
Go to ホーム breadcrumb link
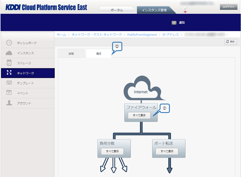click(61, 35)
